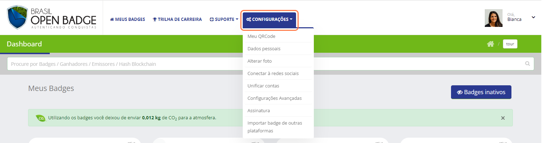Click the home icon in breadcrumb

point(490,44)
